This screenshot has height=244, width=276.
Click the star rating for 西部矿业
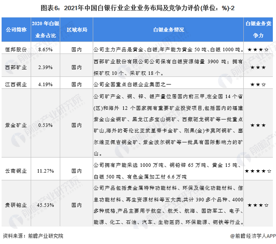(258, 67)
